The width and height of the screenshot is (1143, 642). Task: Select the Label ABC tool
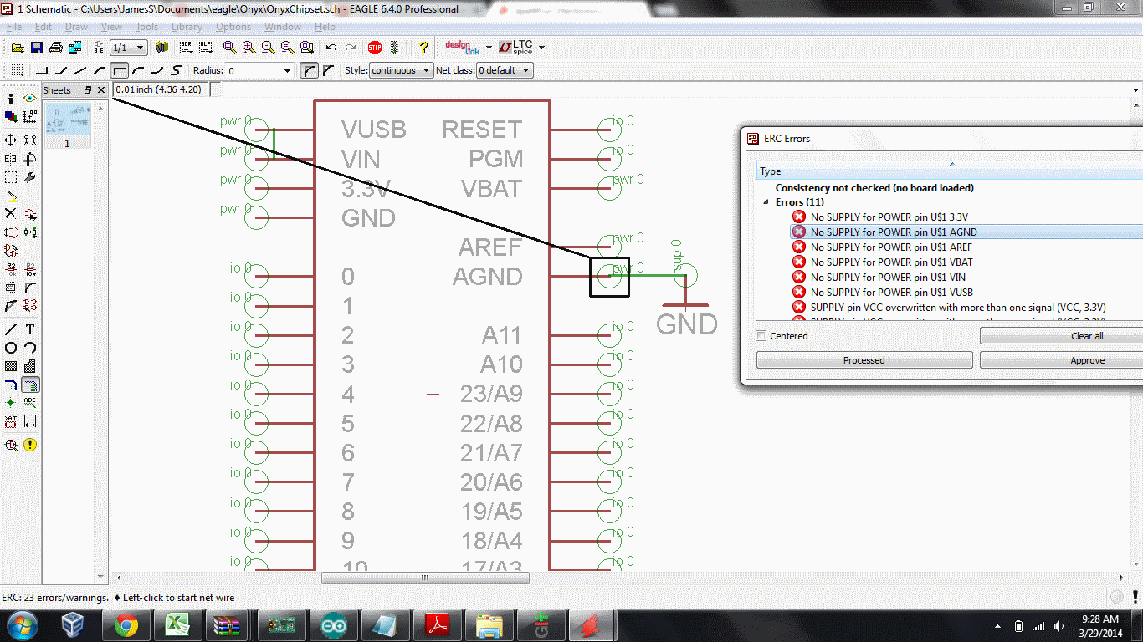coord(30,403)
